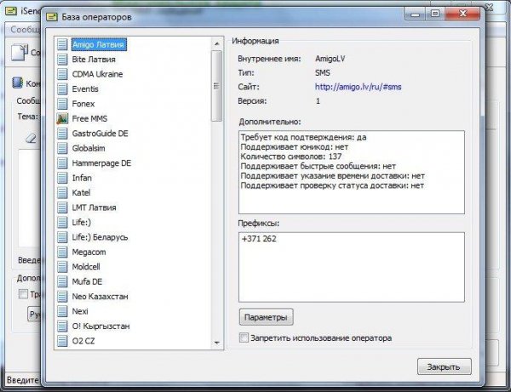
Task: Click the O! Кыргызстан icon
Action: point(62,326)
